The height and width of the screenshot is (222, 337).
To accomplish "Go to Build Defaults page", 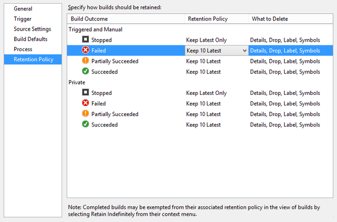I will click(31, 39).
